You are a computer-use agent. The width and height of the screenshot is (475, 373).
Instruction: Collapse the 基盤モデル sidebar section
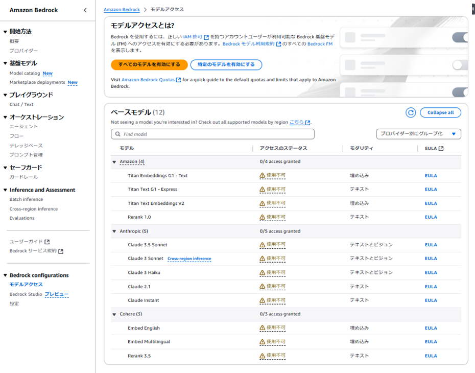pos(5,63)
